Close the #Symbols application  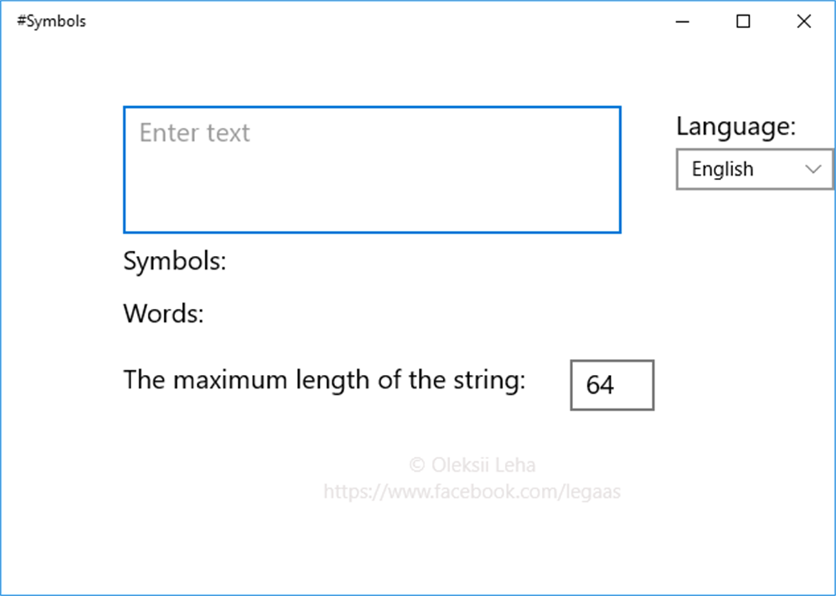tap(803, 21)
